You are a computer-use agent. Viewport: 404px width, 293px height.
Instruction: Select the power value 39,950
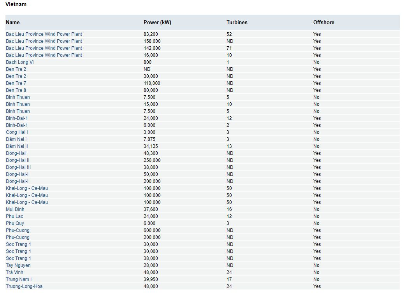pyautogui.click(x=151, y=279)
